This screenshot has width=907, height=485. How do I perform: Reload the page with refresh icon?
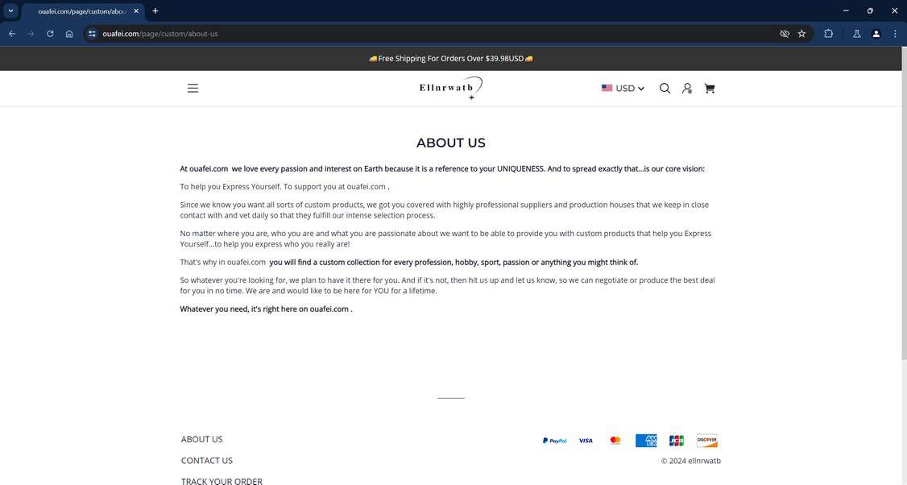tap(50, 34)
